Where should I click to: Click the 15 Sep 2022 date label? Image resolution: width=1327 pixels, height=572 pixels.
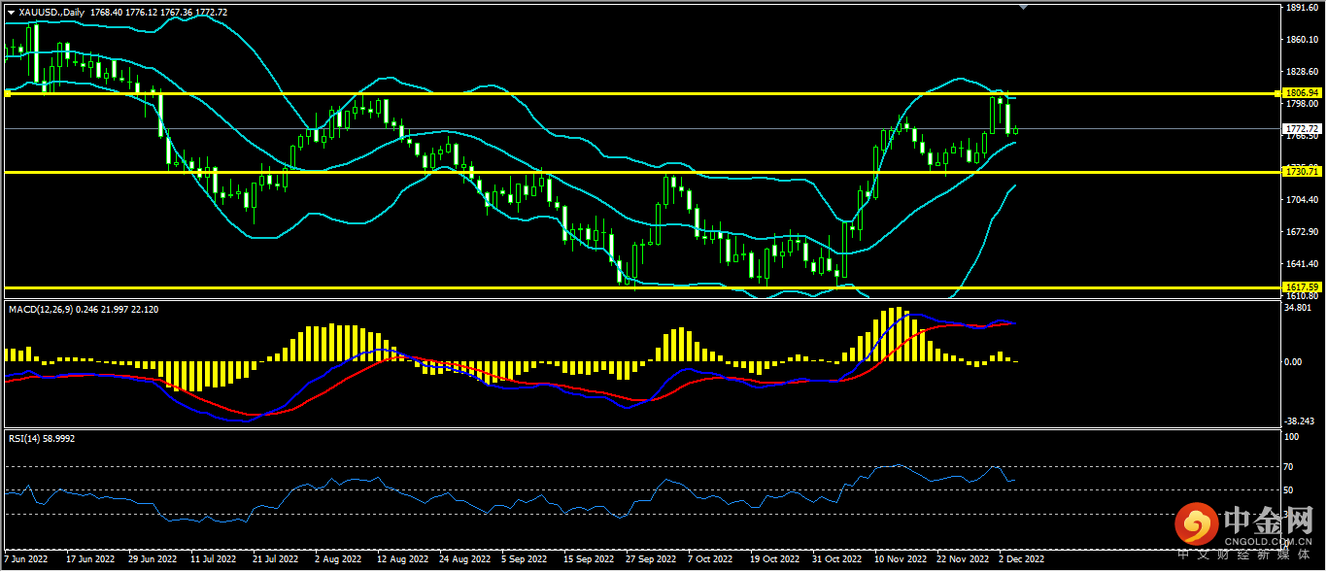coord(589,559)
